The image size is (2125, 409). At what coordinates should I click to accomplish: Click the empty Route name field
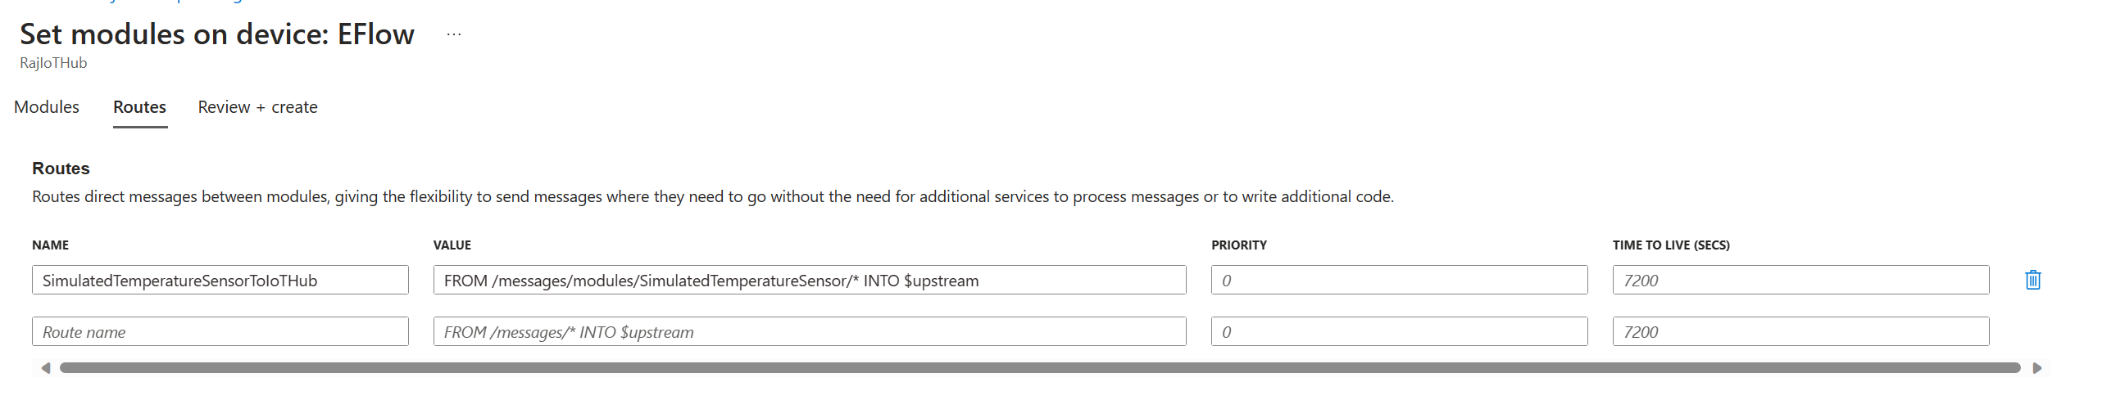point(220,331)
